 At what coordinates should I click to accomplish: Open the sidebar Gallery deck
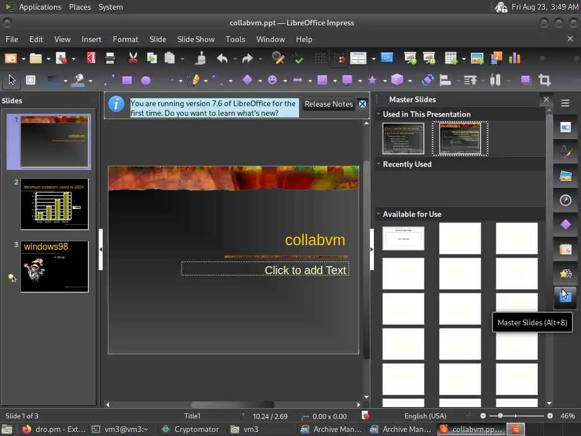coord(566,176)
